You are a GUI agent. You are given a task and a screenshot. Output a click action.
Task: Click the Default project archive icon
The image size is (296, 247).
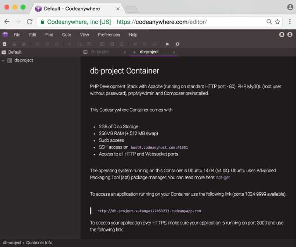coord(4,52)
